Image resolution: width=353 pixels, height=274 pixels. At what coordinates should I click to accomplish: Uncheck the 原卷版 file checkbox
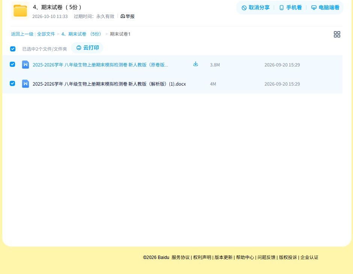[12, 64]
